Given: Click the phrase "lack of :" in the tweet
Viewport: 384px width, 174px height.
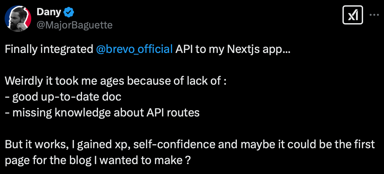Looking at the screenshot, I should [209, 81].
